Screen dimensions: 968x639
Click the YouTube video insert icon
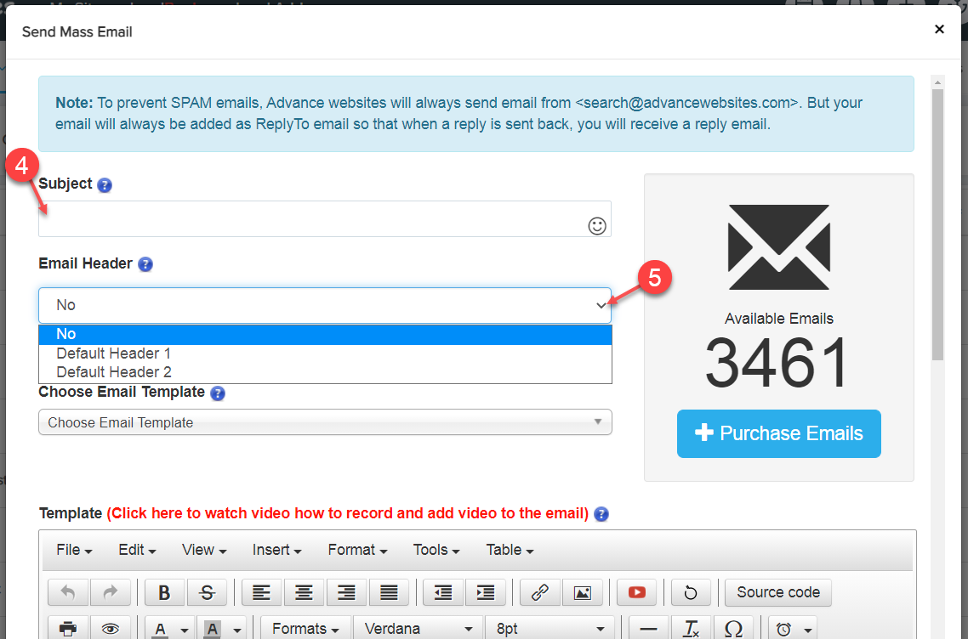coord(636,592)
